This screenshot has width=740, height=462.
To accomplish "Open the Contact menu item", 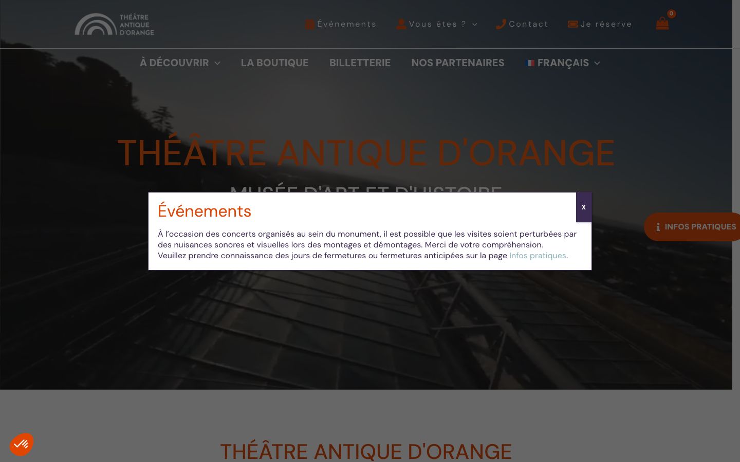I will point(528,24).
